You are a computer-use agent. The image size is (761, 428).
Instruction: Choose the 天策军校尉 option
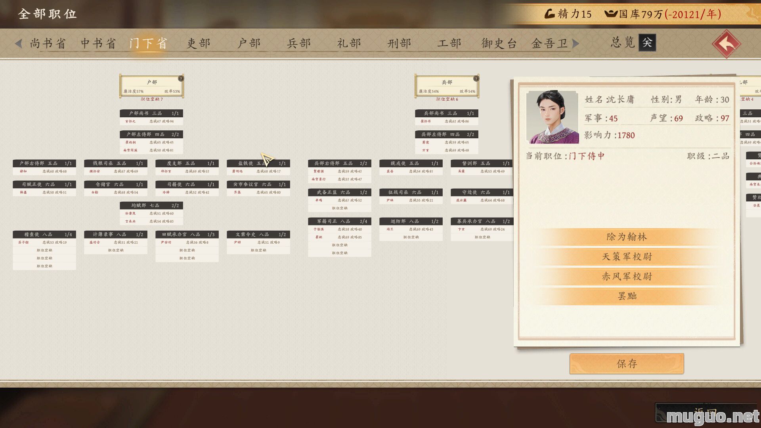(627, 256)
